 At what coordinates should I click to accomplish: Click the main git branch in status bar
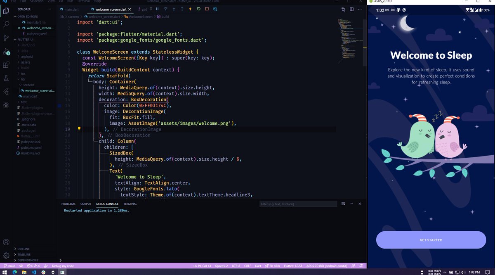click(x=9, y=266)
